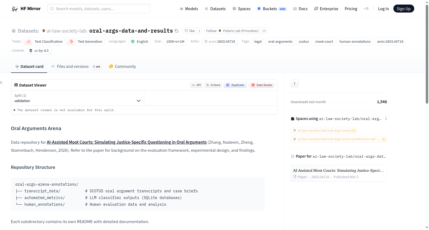Click the arxiv:2603.04718 tag at end of Tags row
Screen dimensions: 429x230
coord(390,42)
